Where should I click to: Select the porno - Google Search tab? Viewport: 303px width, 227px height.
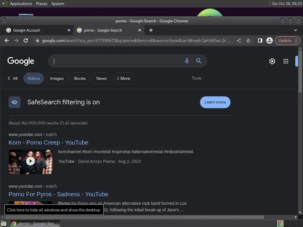click(x=109, y=30)
